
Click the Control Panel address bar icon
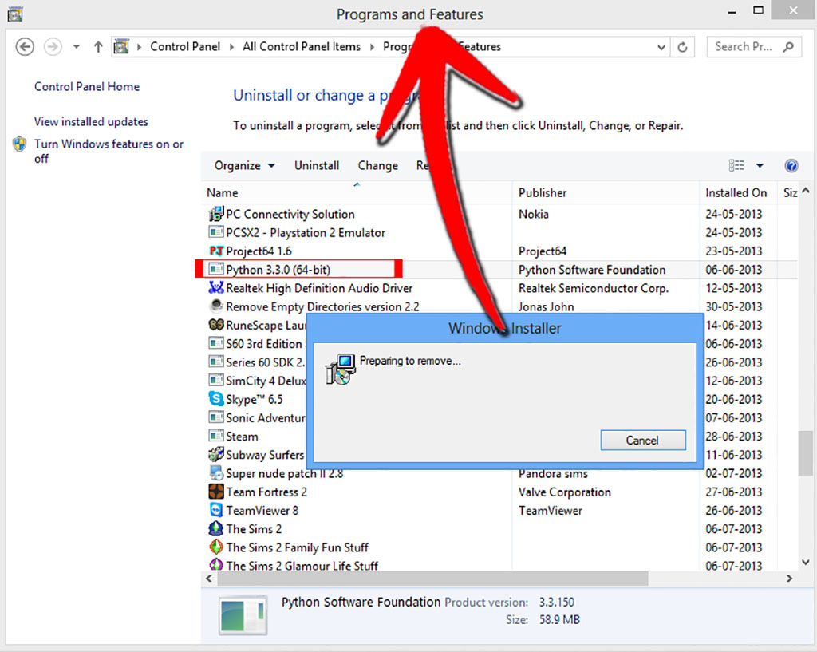tap(121, 46)
